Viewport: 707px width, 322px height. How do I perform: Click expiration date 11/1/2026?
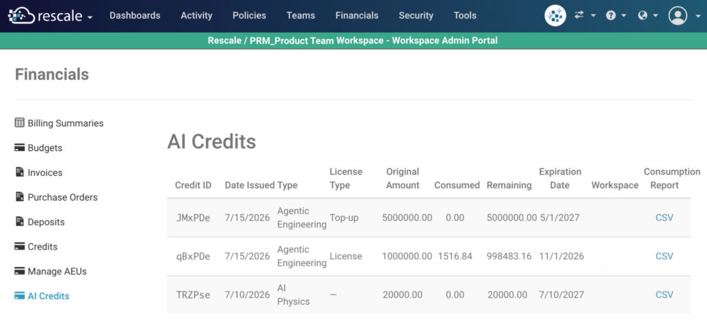click(562, 256)
